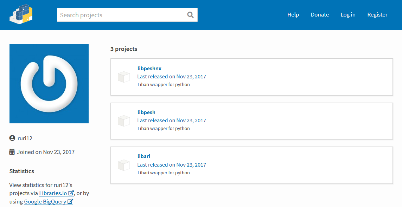Viewport: 402px width, 207px height.
Task: Click the magnifying glass search icon
Action: tap(190, 15)
